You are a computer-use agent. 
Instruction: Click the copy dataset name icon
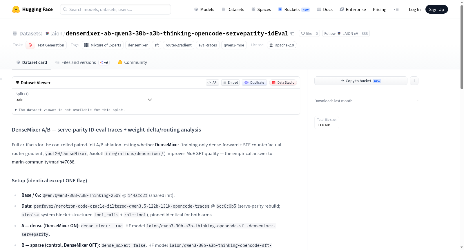point(292,34)
